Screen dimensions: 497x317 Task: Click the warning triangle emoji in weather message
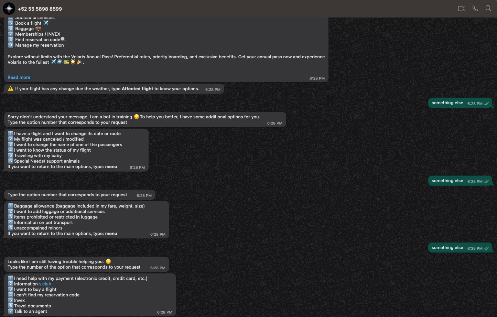[x=11, y=89]
